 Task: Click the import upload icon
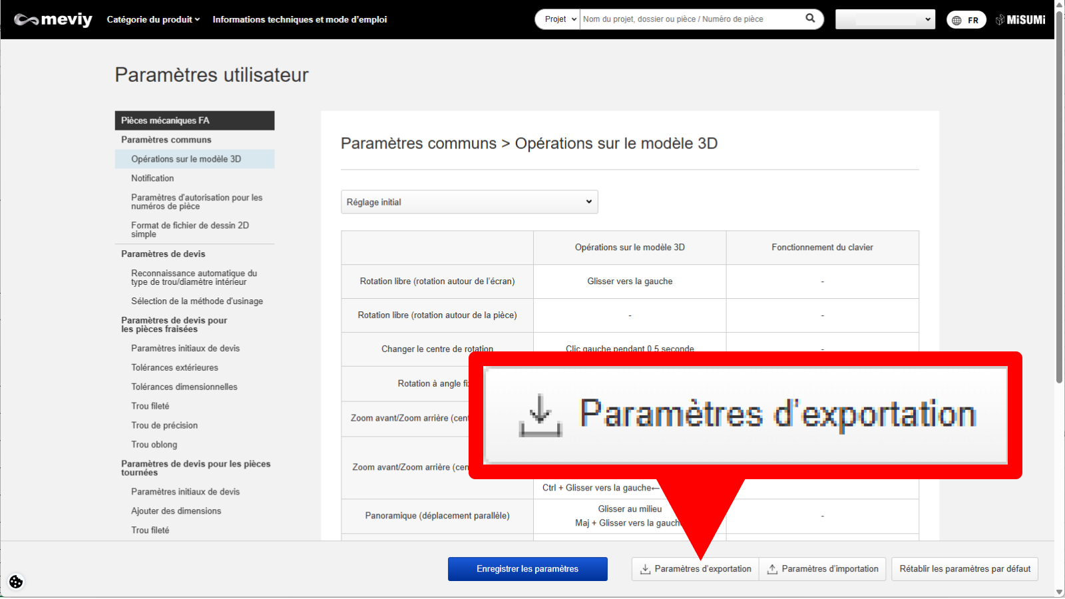[x=772, y=569]
